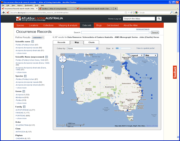Image resolution: width=180 pixels, height=141 pixels.
Task: Click map zoom out minus button
Action: coord(63,92)
